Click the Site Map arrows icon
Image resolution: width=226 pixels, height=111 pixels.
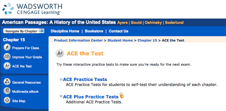pyautogui.click(x=7, y=100)
